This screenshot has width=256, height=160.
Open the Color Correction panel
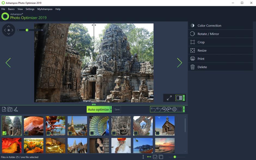(x=209, y=26)
